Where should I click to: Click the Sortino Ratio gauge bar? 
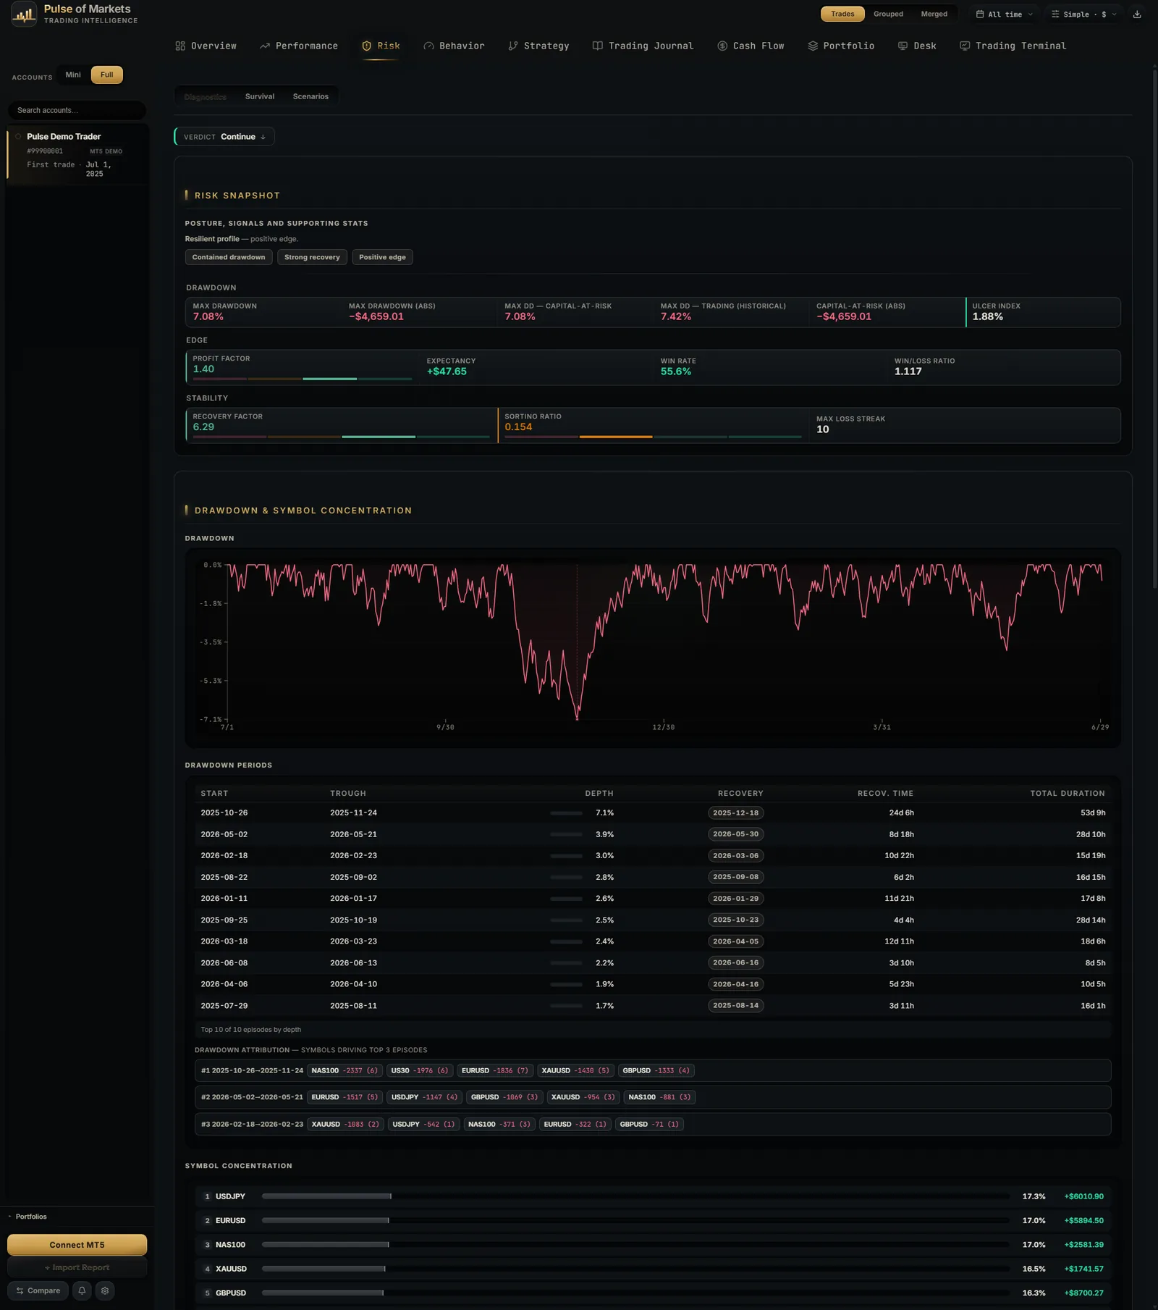[653, 437]
